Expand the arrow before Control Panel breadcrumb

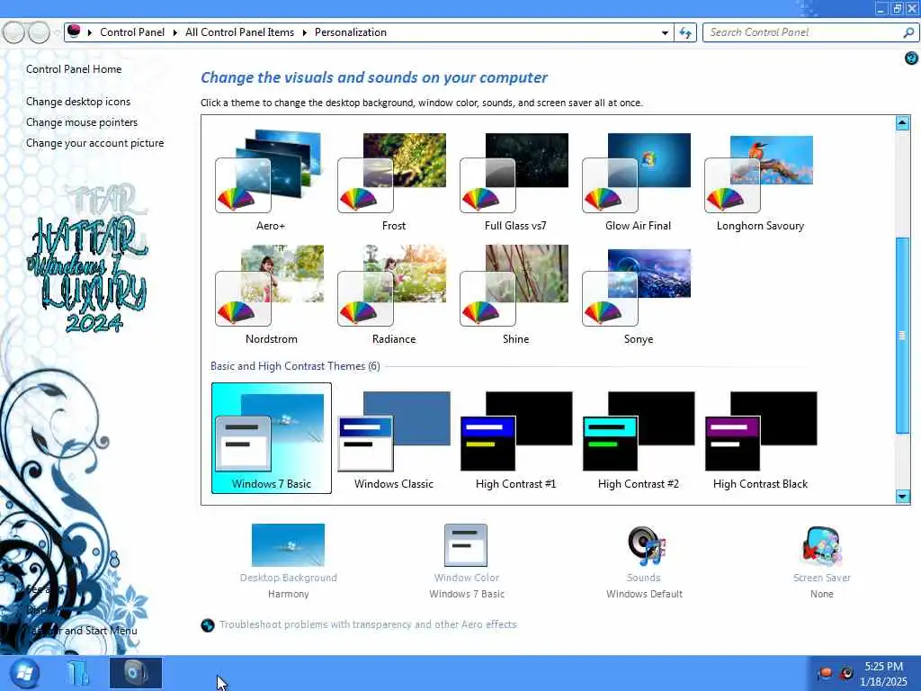[90, 32]
